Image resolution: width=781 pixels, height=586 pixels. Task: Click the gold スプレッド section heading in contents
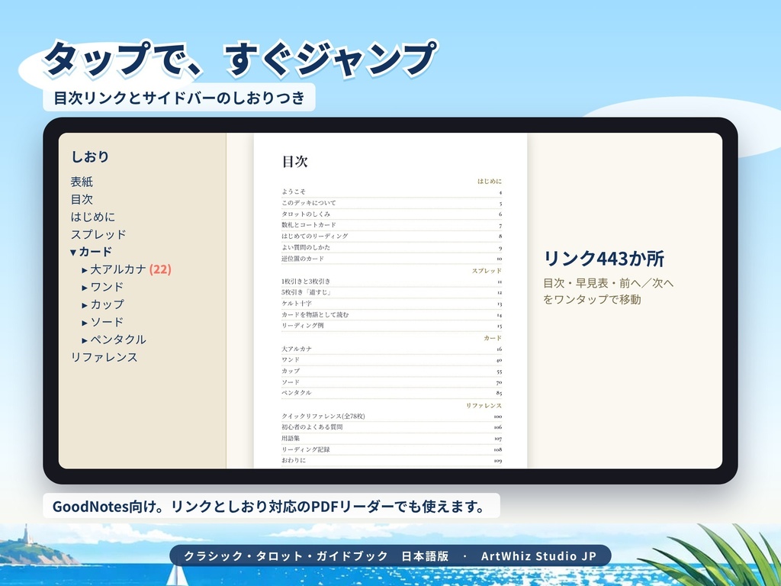pyautogui.click(x=487, y=271)
